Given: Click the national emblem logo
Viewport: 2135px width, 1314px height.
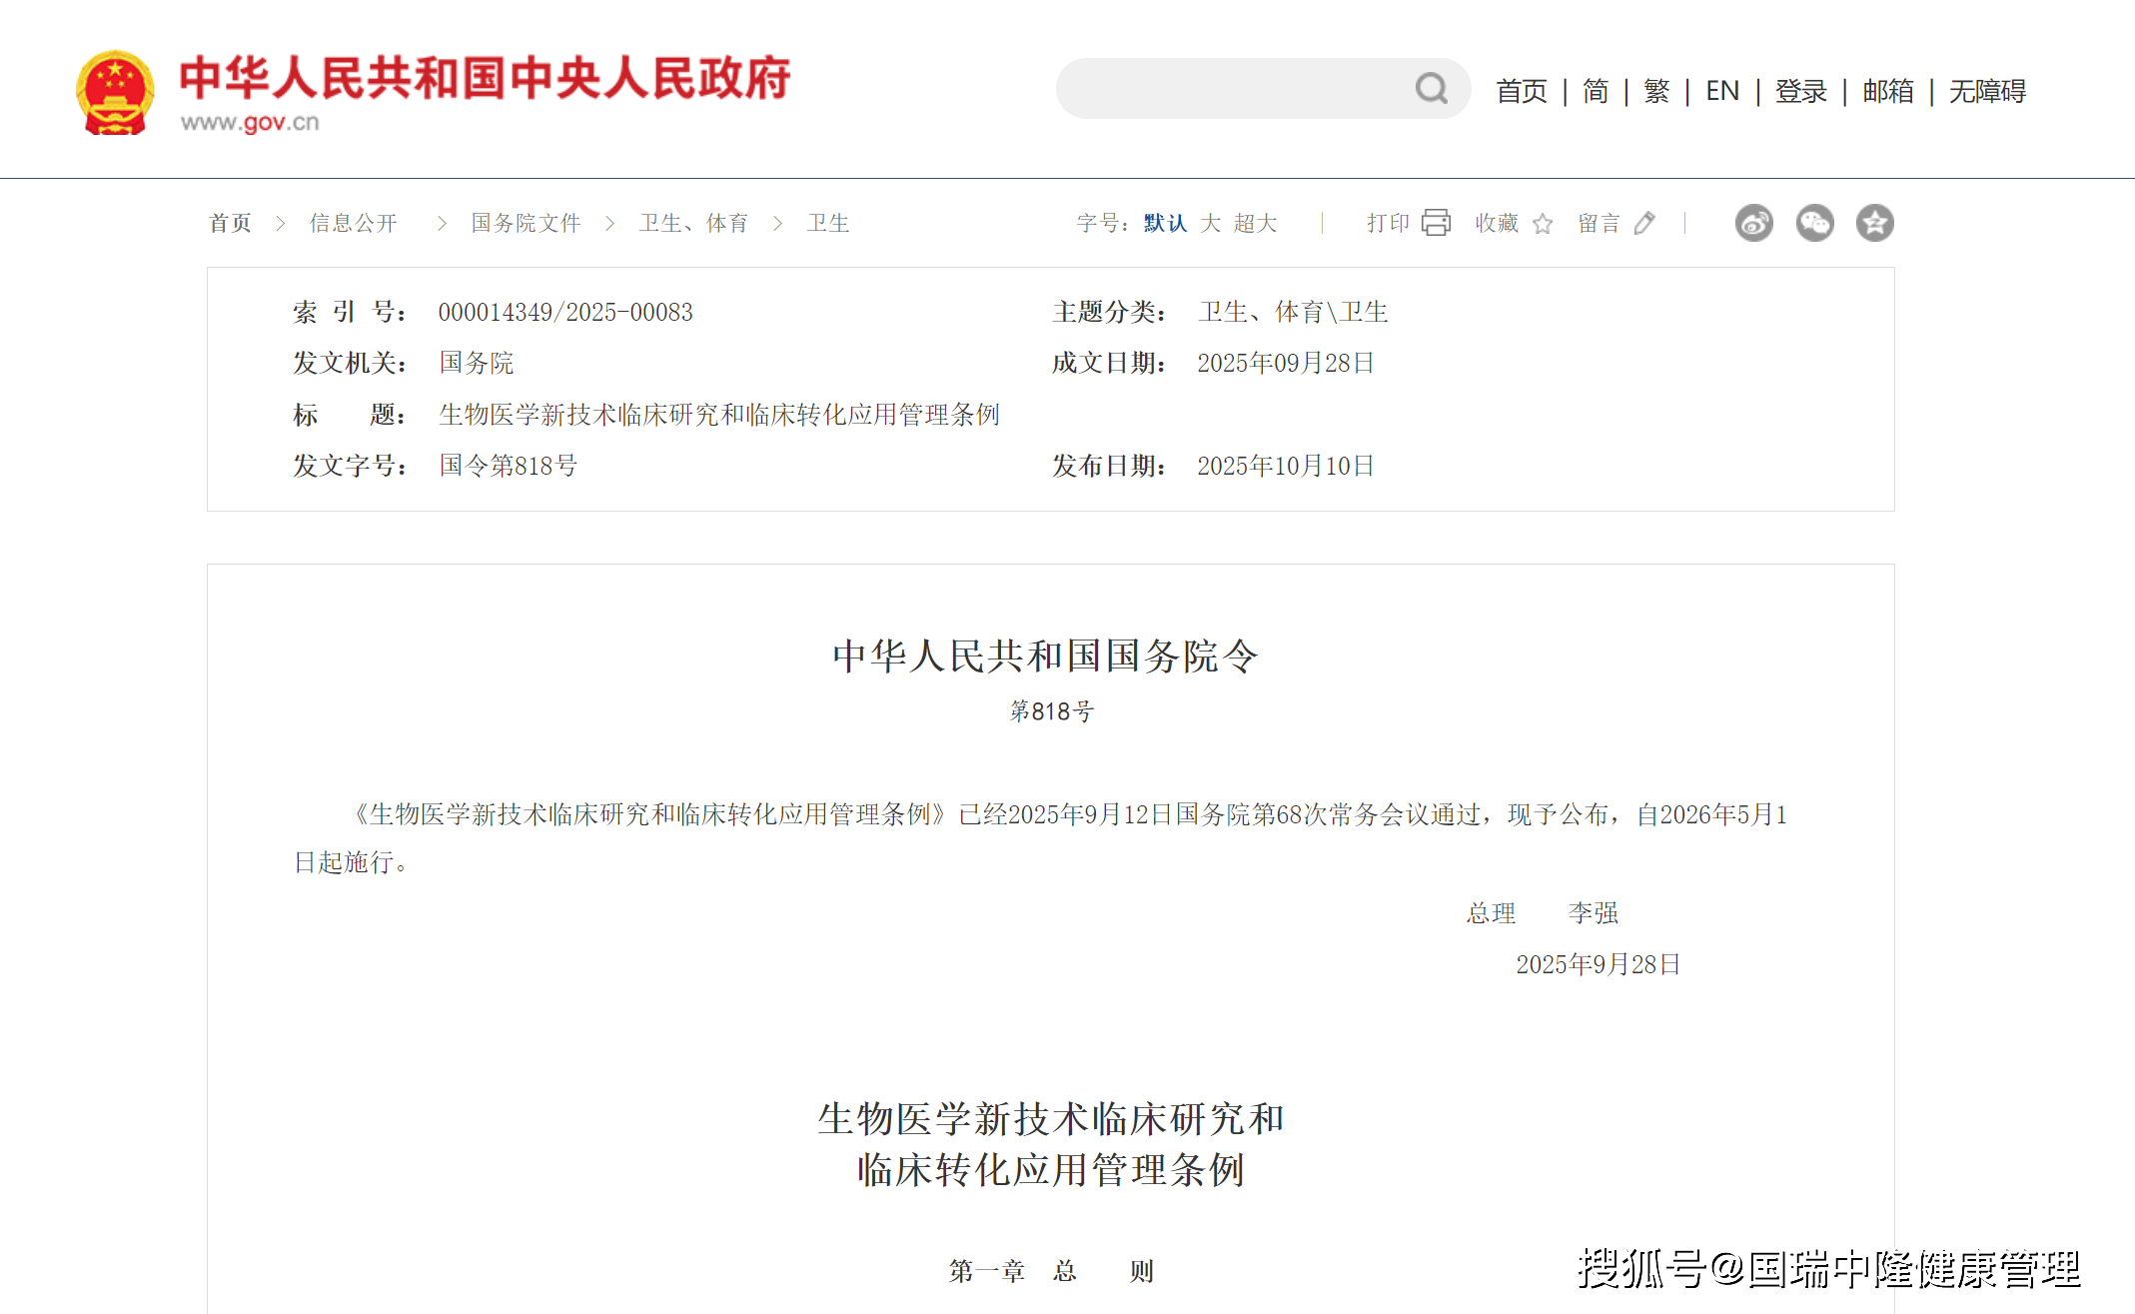Looking at the screenshot, I should 115,93.
